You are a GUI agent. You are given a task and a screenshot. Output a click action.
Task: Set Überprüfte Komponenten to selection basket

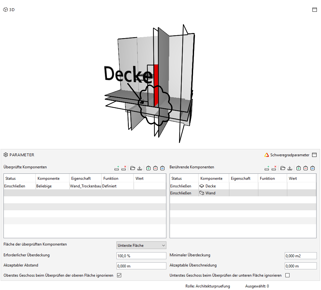click(162, 168)
